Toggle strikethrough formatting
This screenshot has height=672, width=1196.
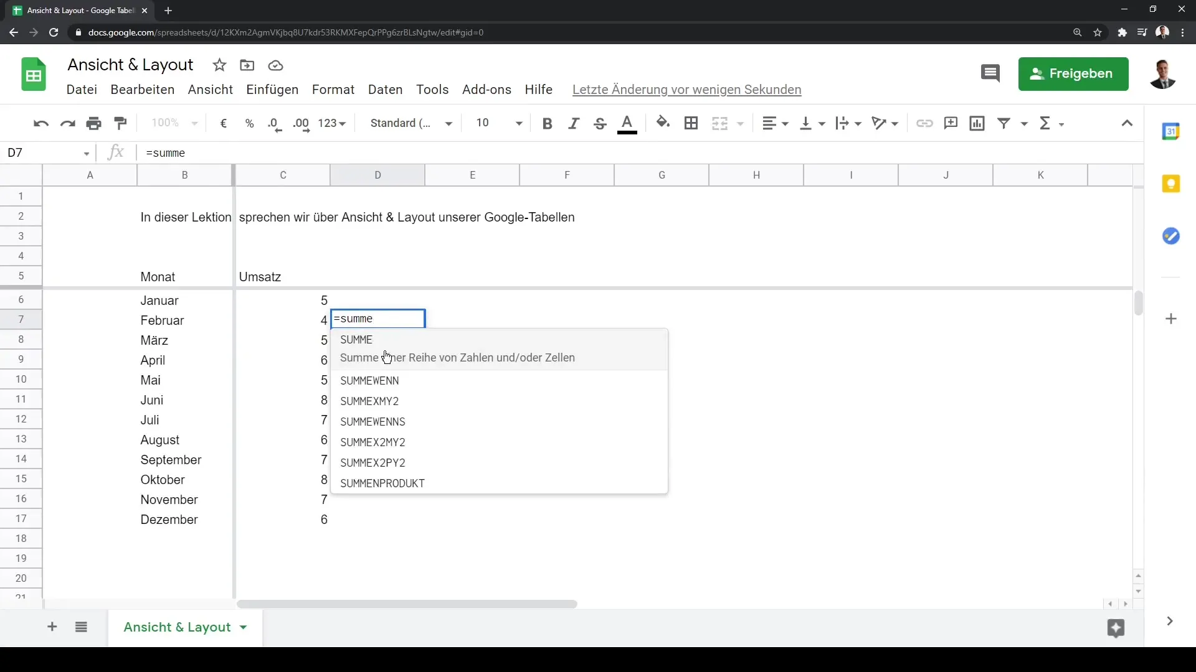[x=600, y=123]
